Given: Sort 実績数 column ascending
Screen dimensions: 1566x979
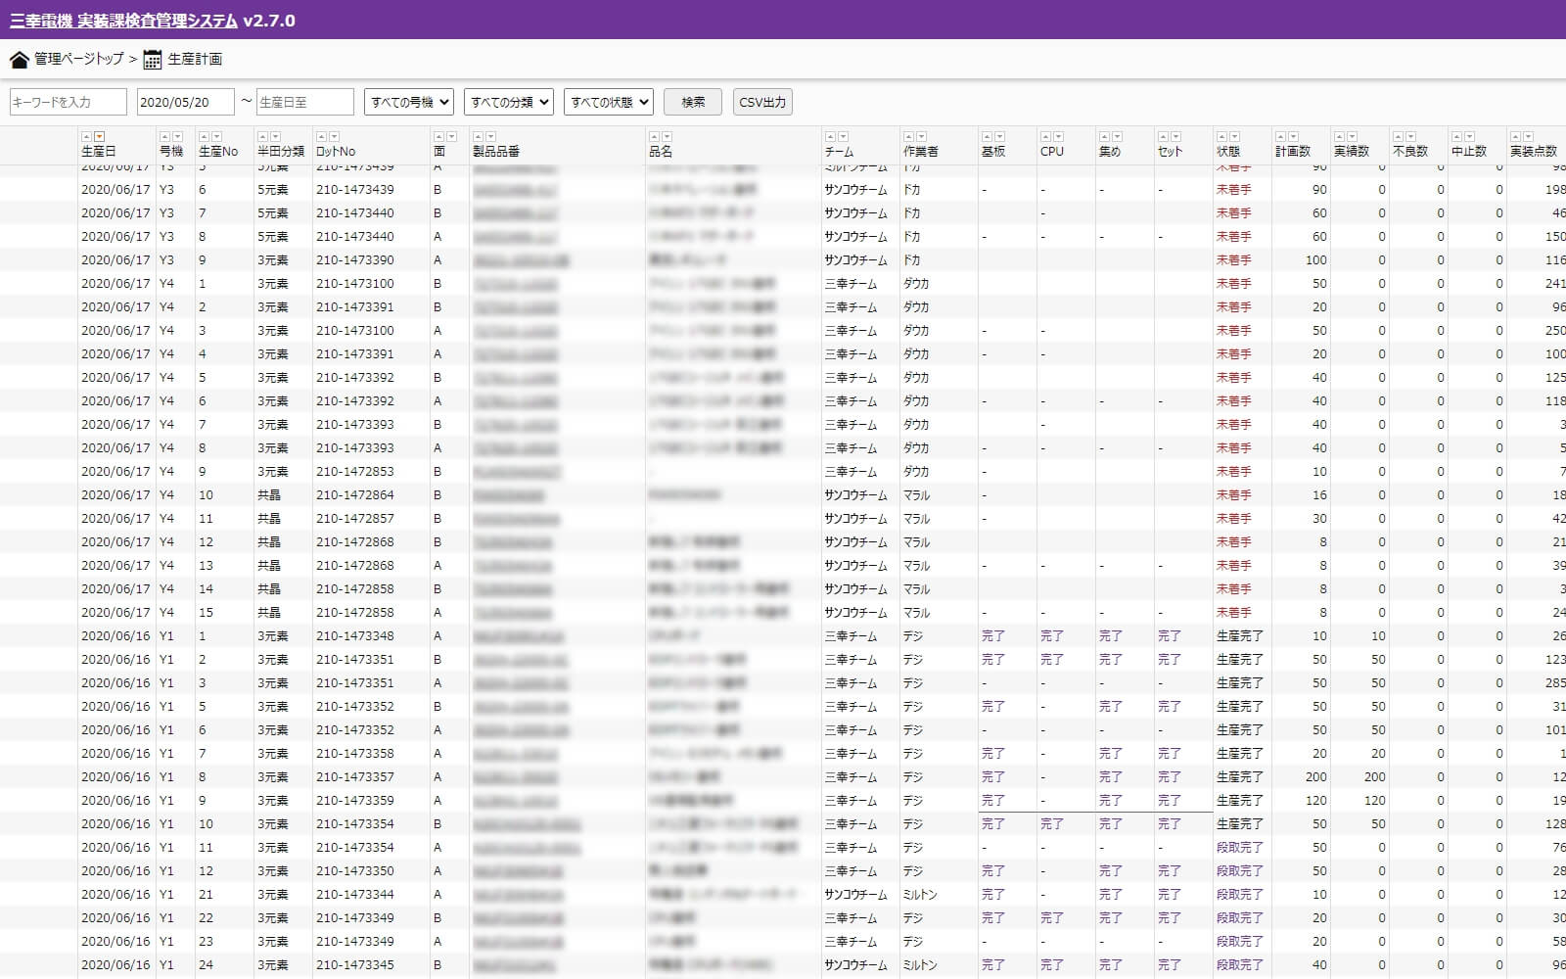Looking at the screenshot, I should point(1339,137).
